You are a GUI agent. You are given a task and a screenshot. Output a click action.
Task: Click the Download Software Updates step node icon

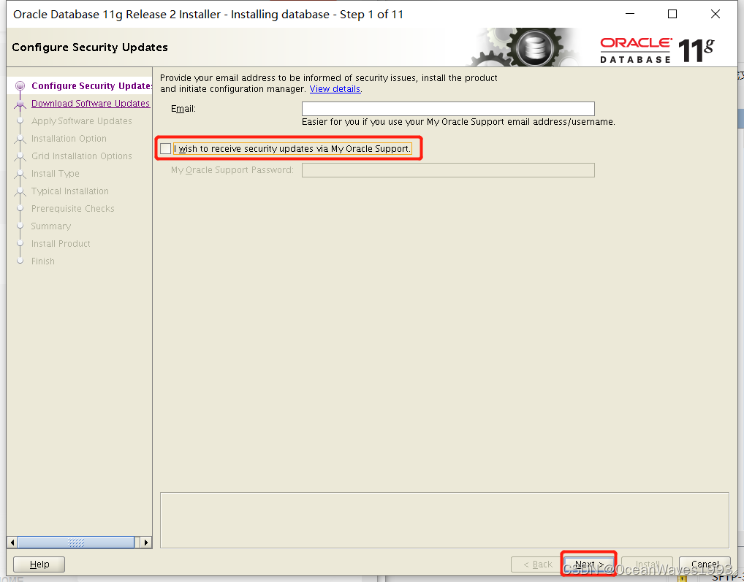click(20, 104)
